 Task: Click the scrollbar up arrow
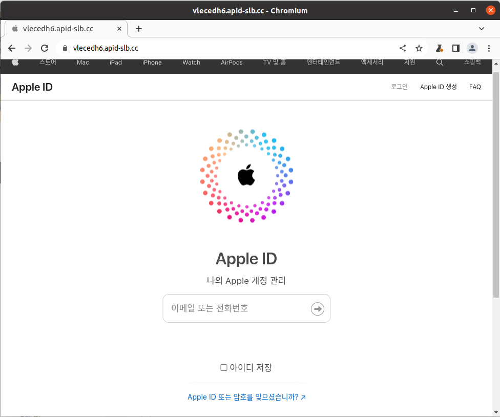(x=496, y=64)
